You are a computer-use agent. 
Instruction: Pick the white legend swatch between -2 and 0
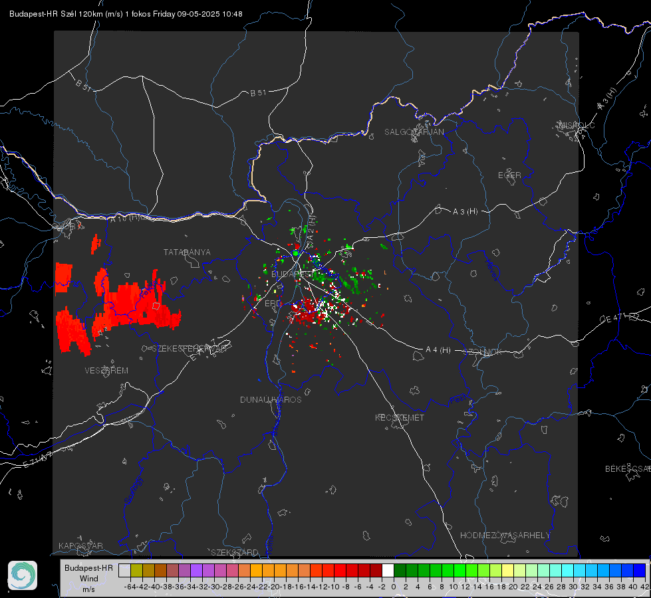click(x=388, y=570)
